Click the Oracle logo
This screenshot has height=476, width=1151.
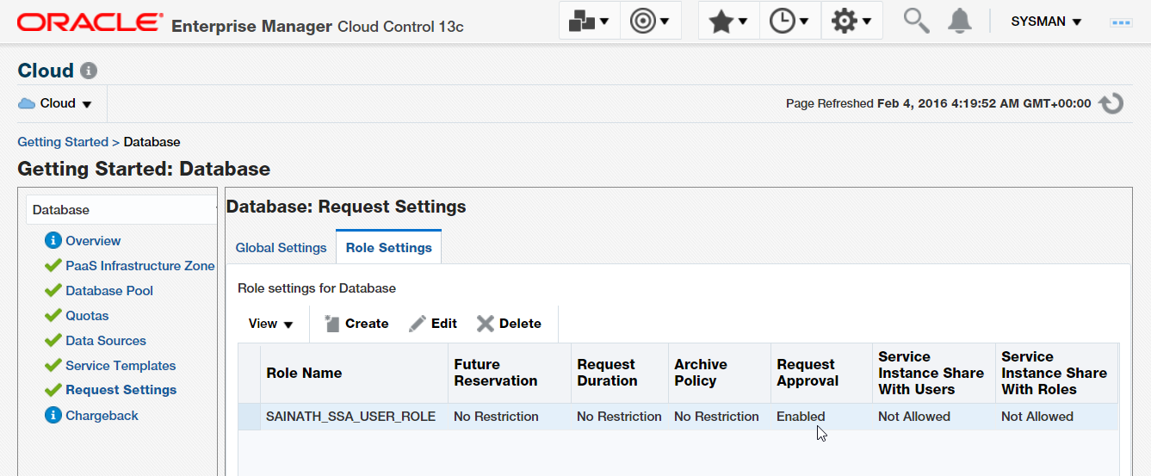point(90,22)
